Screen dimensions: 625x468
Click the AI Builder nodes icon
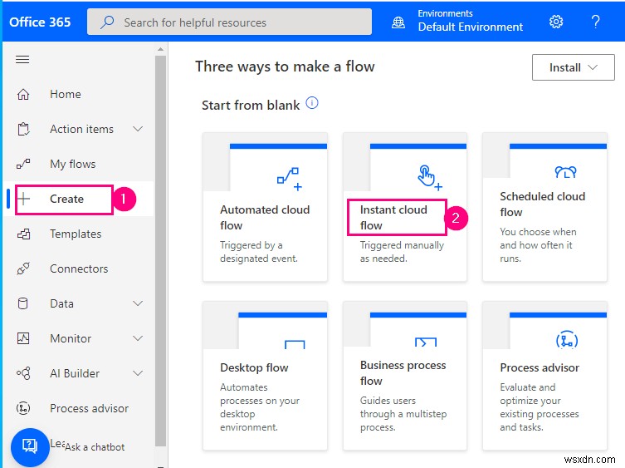23,373
